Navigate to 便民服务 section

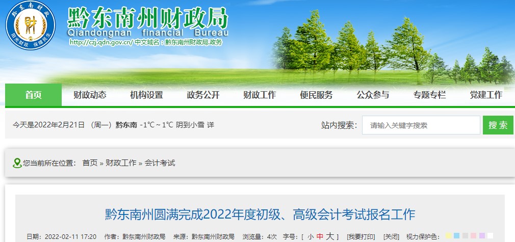(316, 95)
